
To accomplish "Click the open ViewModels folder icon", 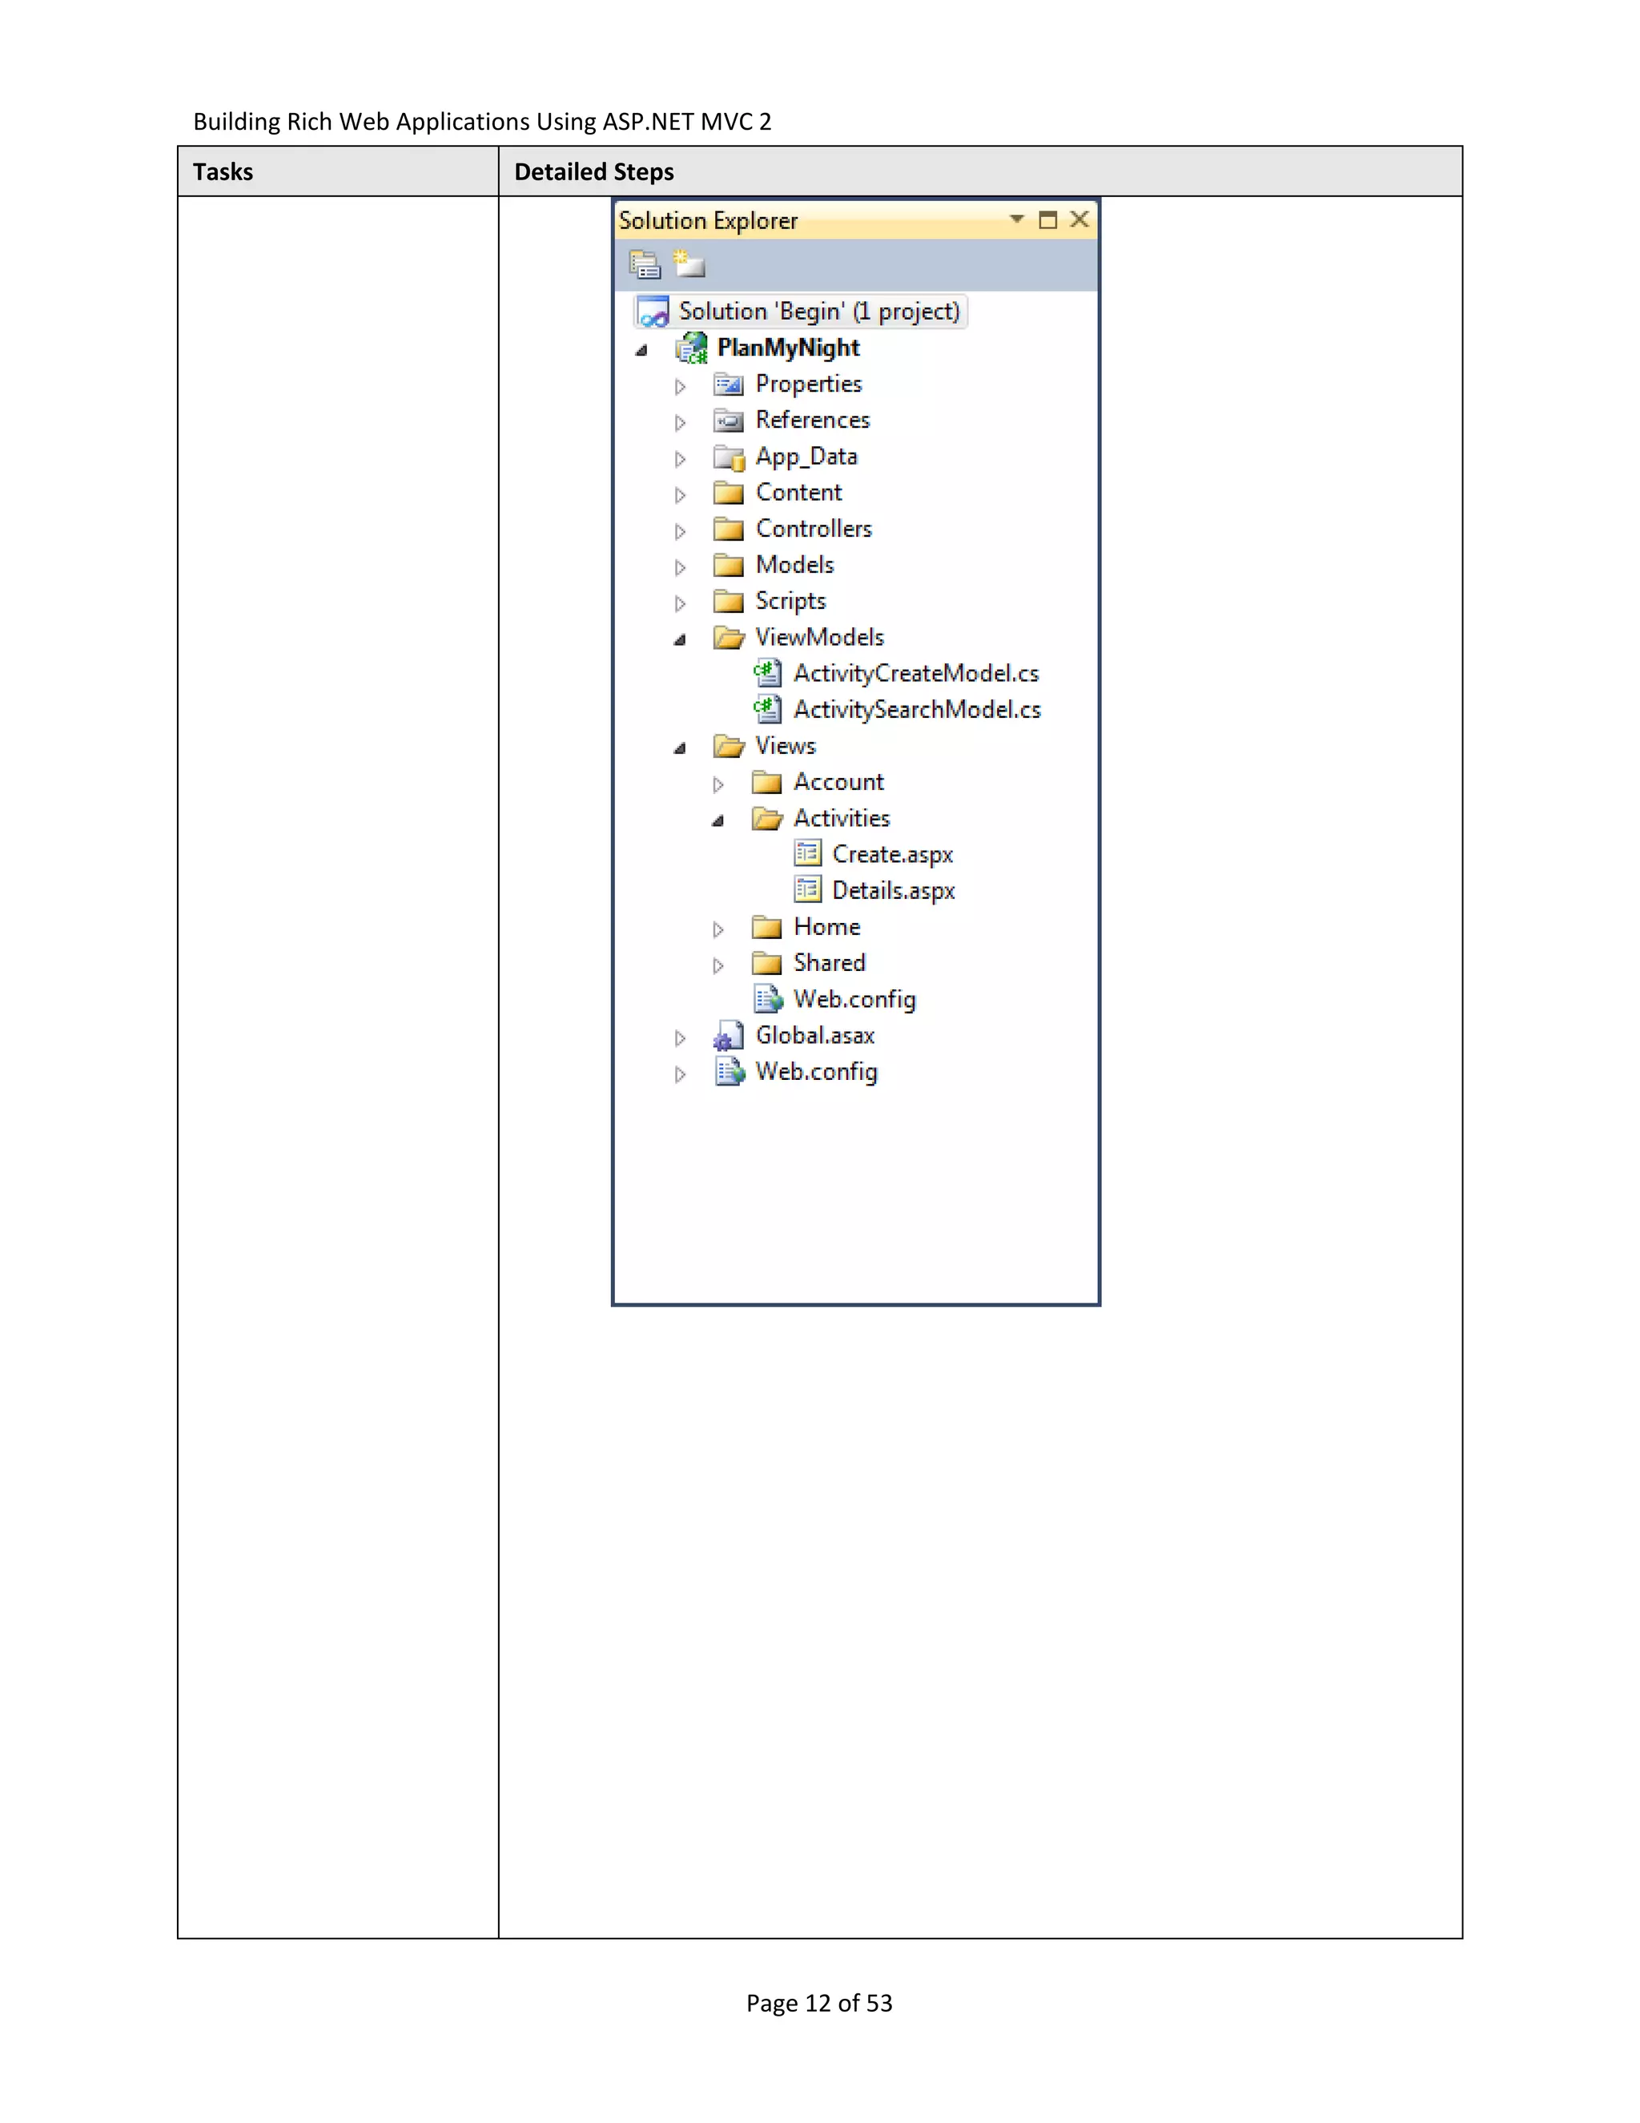I will [x=729, y=638].
